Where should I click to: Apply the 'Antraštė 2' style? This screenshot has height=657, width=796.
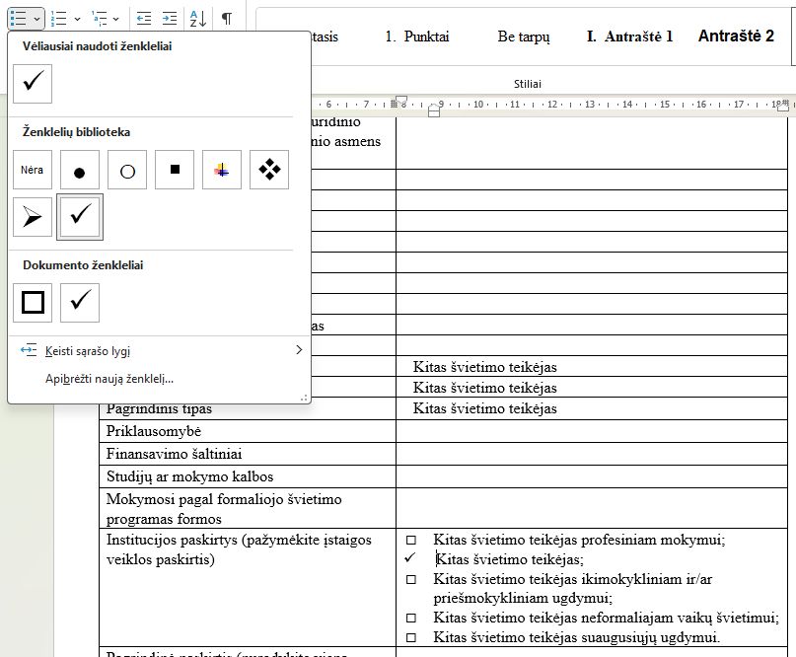[736, 36]
